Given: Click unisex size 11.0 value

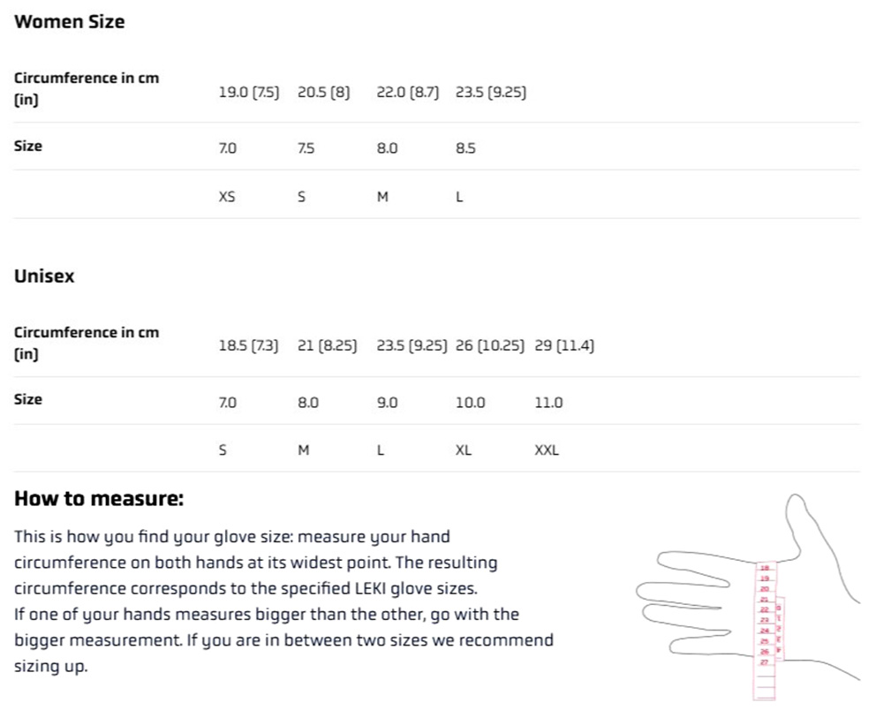Looking at the screenshot, I should pos(548,403).
